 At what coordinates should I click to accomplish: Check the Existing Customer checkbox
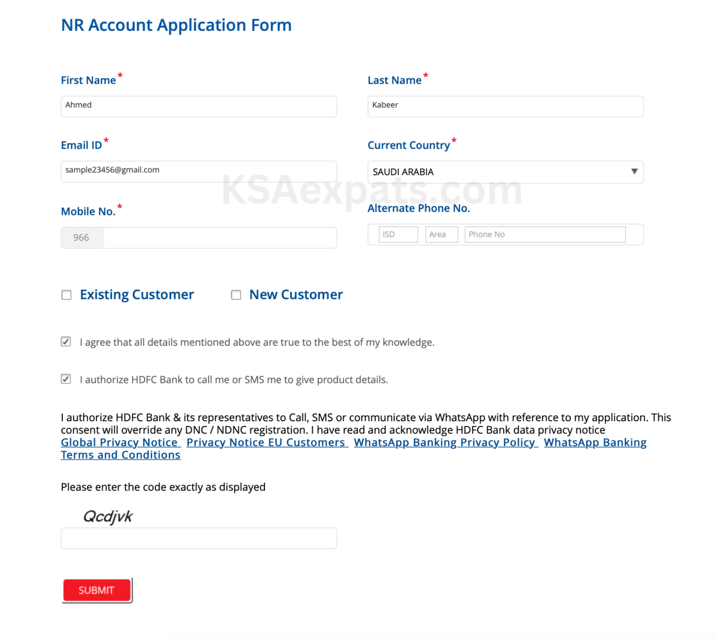tap(66, 295)
